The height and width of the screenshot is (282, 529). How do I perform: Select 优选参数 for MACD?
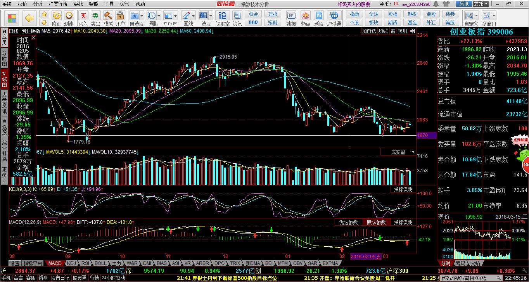pos(348,222)
